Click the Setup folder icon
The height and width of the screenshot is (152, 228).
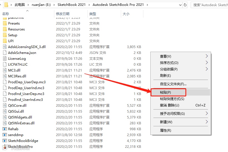(5, 35)
